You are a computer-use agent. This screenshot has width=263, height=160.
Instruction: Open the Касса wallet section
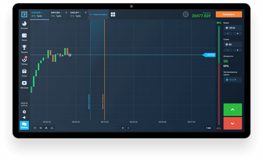pyautogui.click(x=24, y=37)
